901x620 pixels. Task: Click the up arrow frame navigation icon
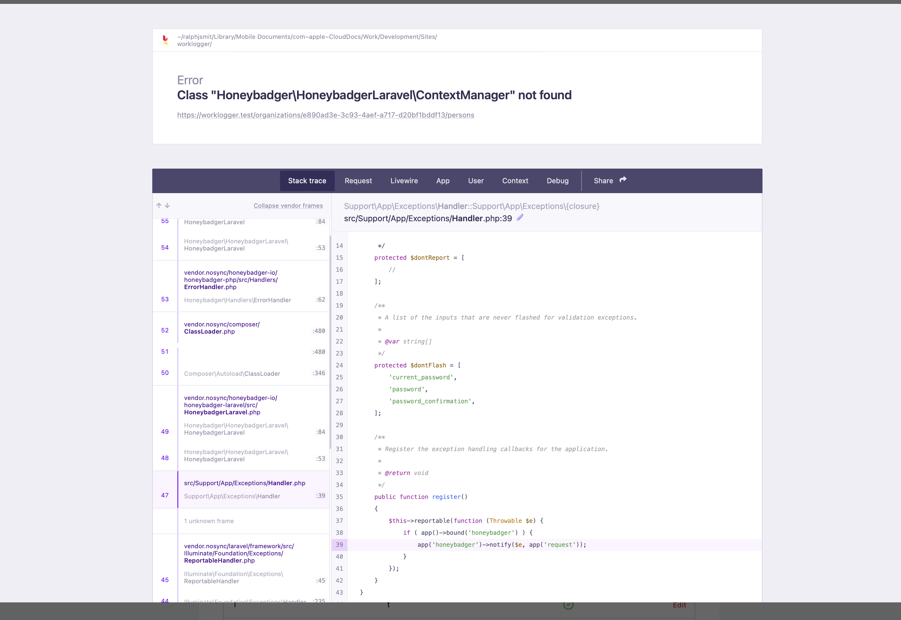coord(159,205)
